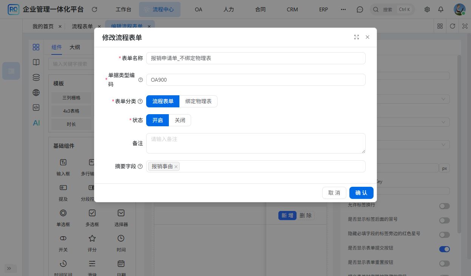Viewport: 471px width, 276px height.
Task: Expand the collapsed left navigation arrows
Action: (x=9, y=268)
